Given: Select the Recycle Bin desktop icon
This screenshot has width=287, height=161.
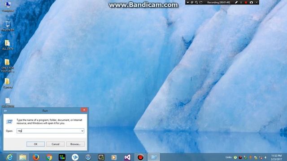Looking at the screenshot, I should click(x=8, y=26).
